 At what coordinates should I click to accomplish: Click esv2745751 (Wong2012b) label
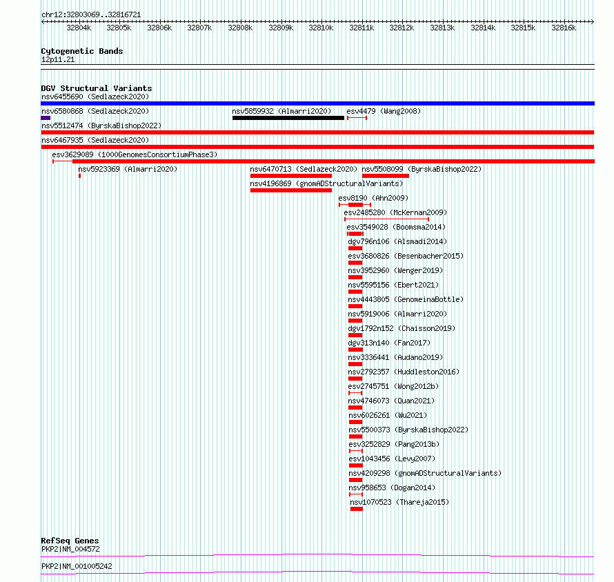tap(393, 386)
